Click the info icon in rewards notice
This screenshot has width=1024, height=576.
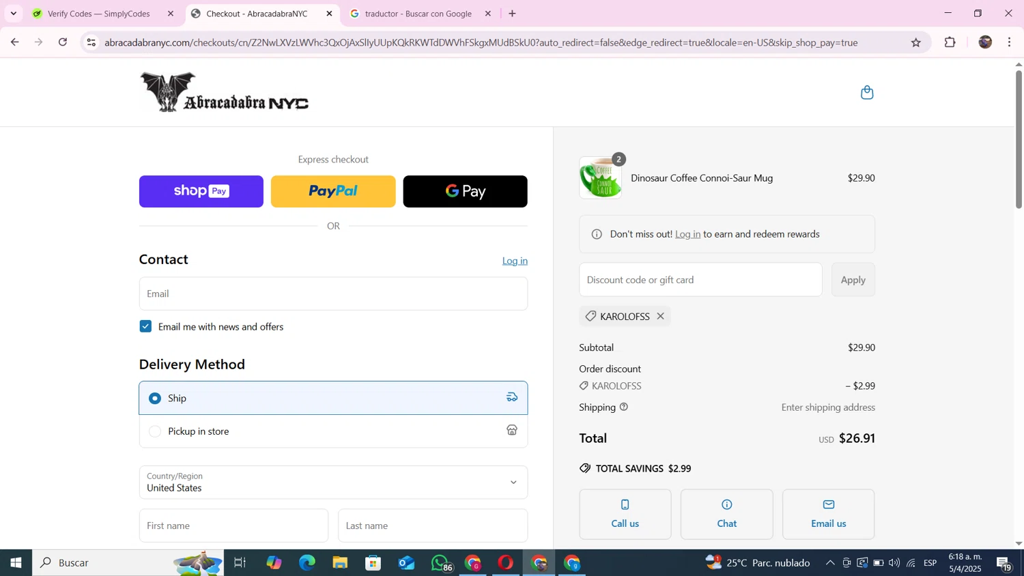(x=597, y=234)
